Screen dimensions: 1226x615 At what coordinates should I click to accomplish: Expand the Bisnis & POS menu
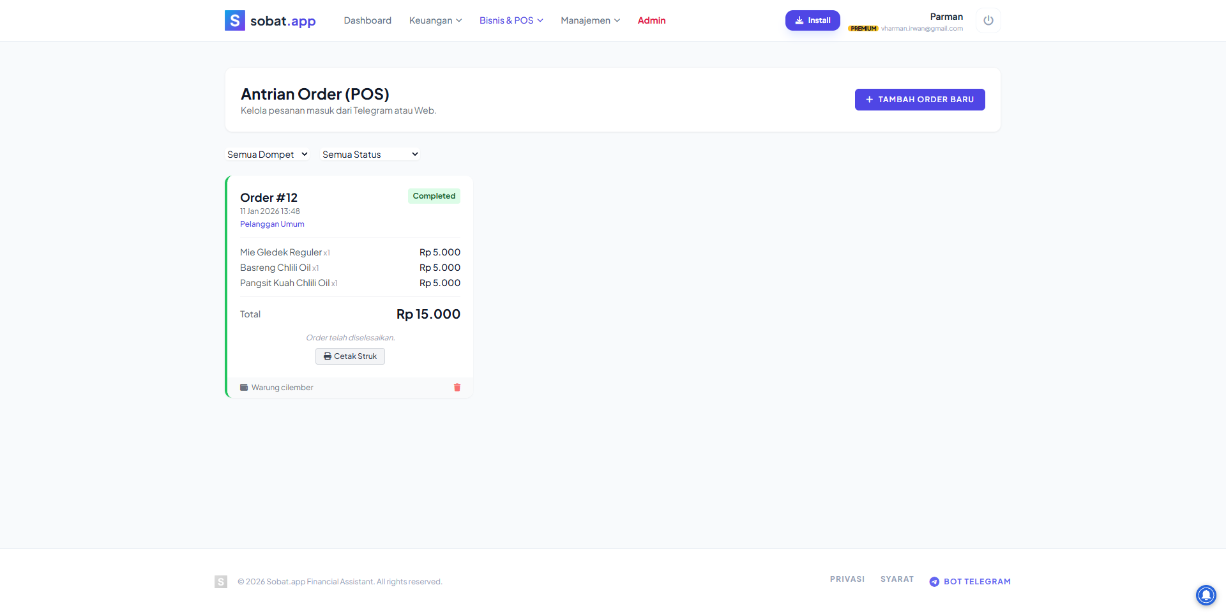coord(511,20)
